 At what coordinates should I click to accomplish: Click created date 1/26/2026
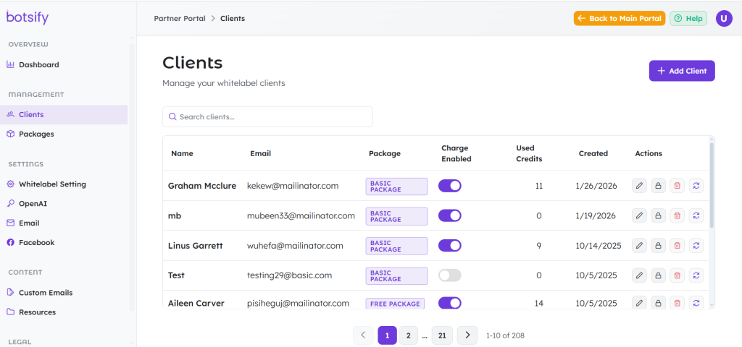(x=596, y=186)
